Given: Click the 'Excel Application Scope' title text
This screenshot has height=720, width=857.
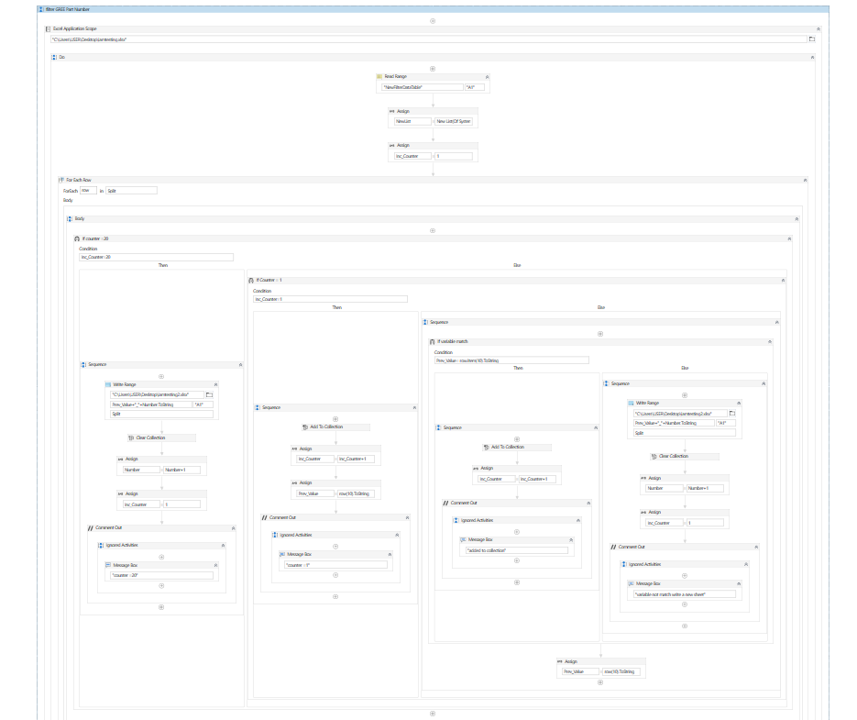Looking at the screenshot, I should 75,29.
